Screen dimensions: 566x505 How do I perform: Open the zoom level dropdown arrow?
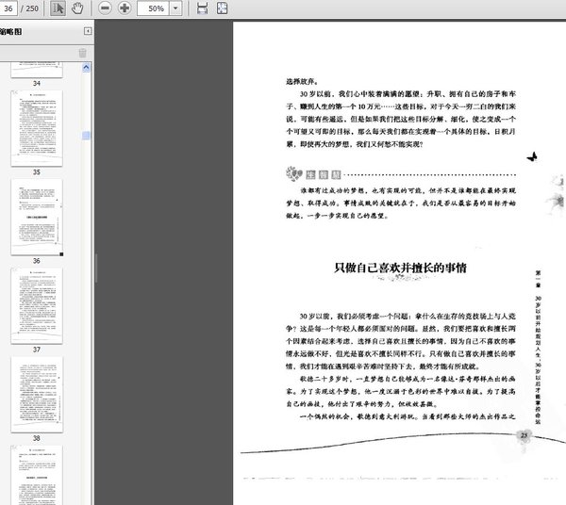[x=175, y=8]
